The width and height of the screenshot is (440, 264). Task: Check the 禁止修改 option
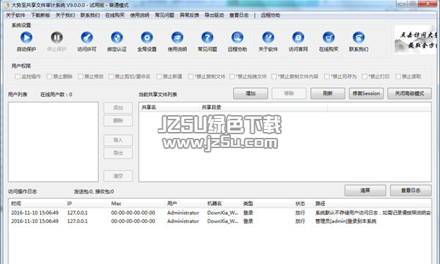(81, 76)
